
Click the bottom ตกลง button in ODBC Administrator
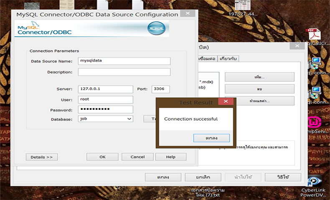(x=163, y=177)
